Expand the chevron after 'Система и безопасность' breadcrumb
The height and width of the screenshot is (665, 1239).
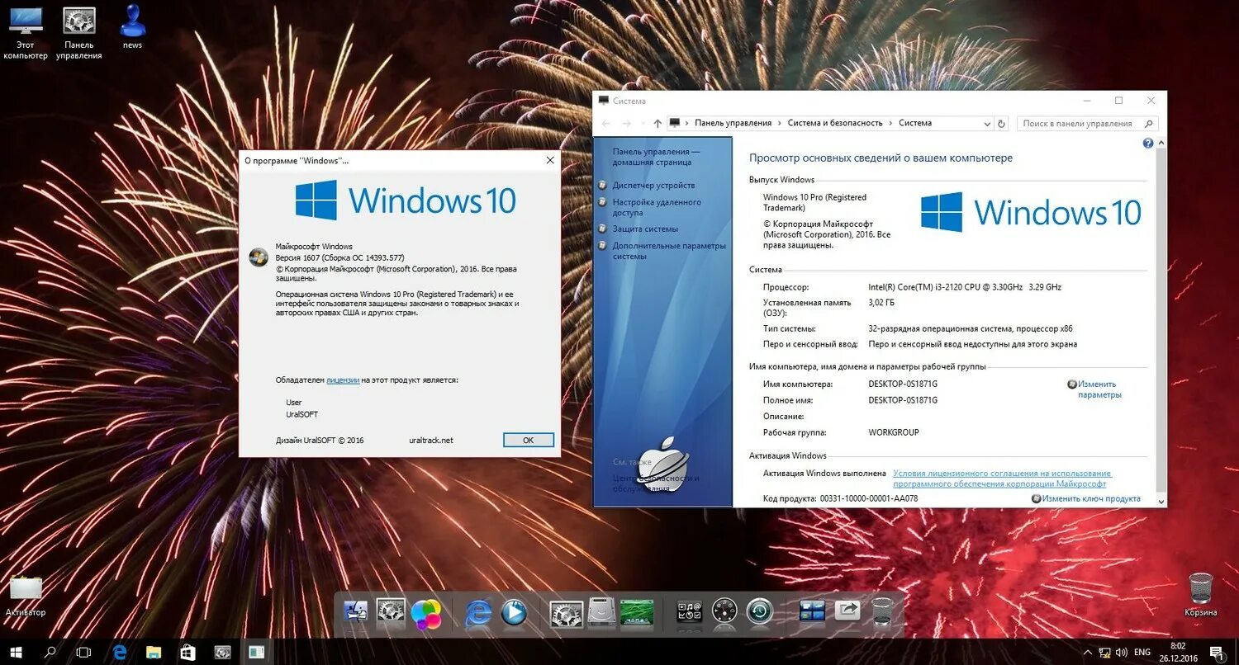pyautogui.click(x=890, y=123)
